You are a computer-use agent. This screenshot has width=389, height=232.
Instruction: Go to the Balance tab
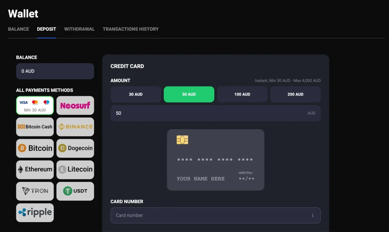tap(18, 29)
